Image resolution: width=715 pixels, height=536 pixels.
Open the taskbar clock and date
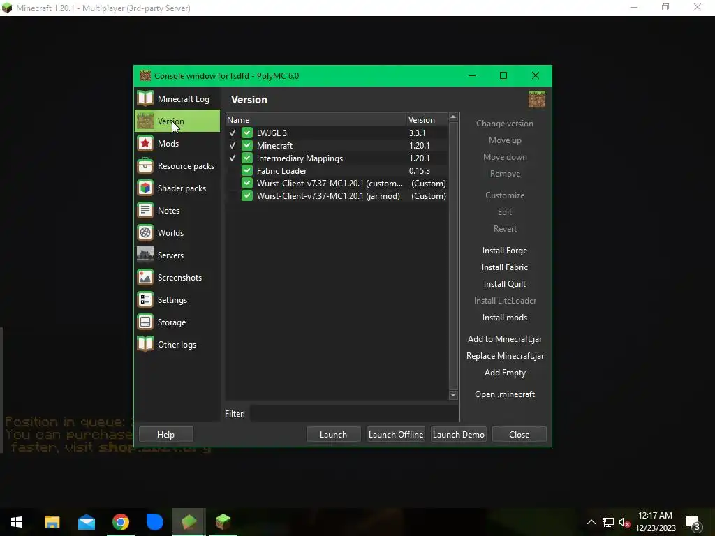coord(656,522)
